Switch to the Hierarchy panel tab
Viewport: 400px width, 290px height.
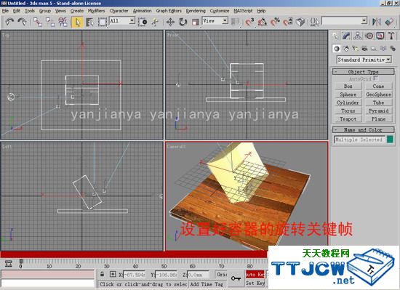[x=358, y=36]
